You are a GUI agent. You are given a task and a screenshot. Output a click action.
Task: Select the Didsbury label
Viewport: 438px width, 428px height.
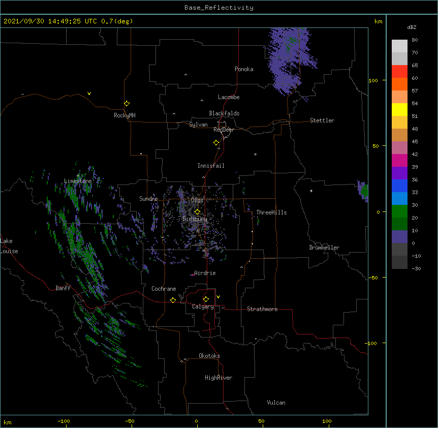(195, 219)
